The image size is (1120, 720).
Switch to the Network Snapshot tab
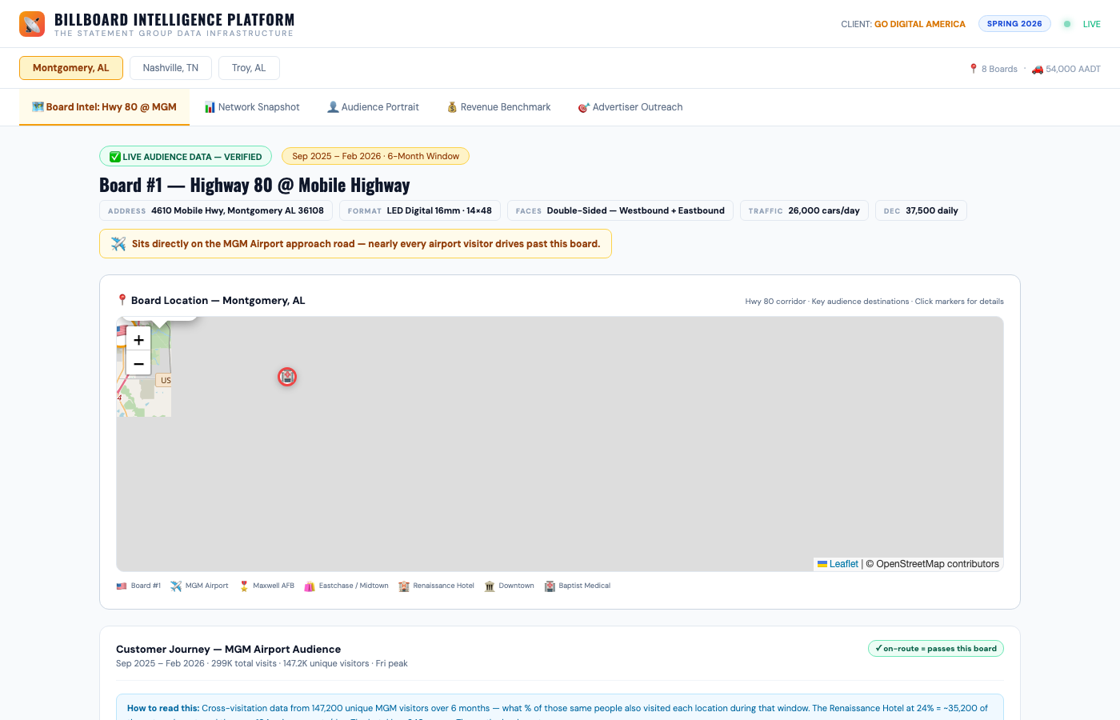pos(252,106)
